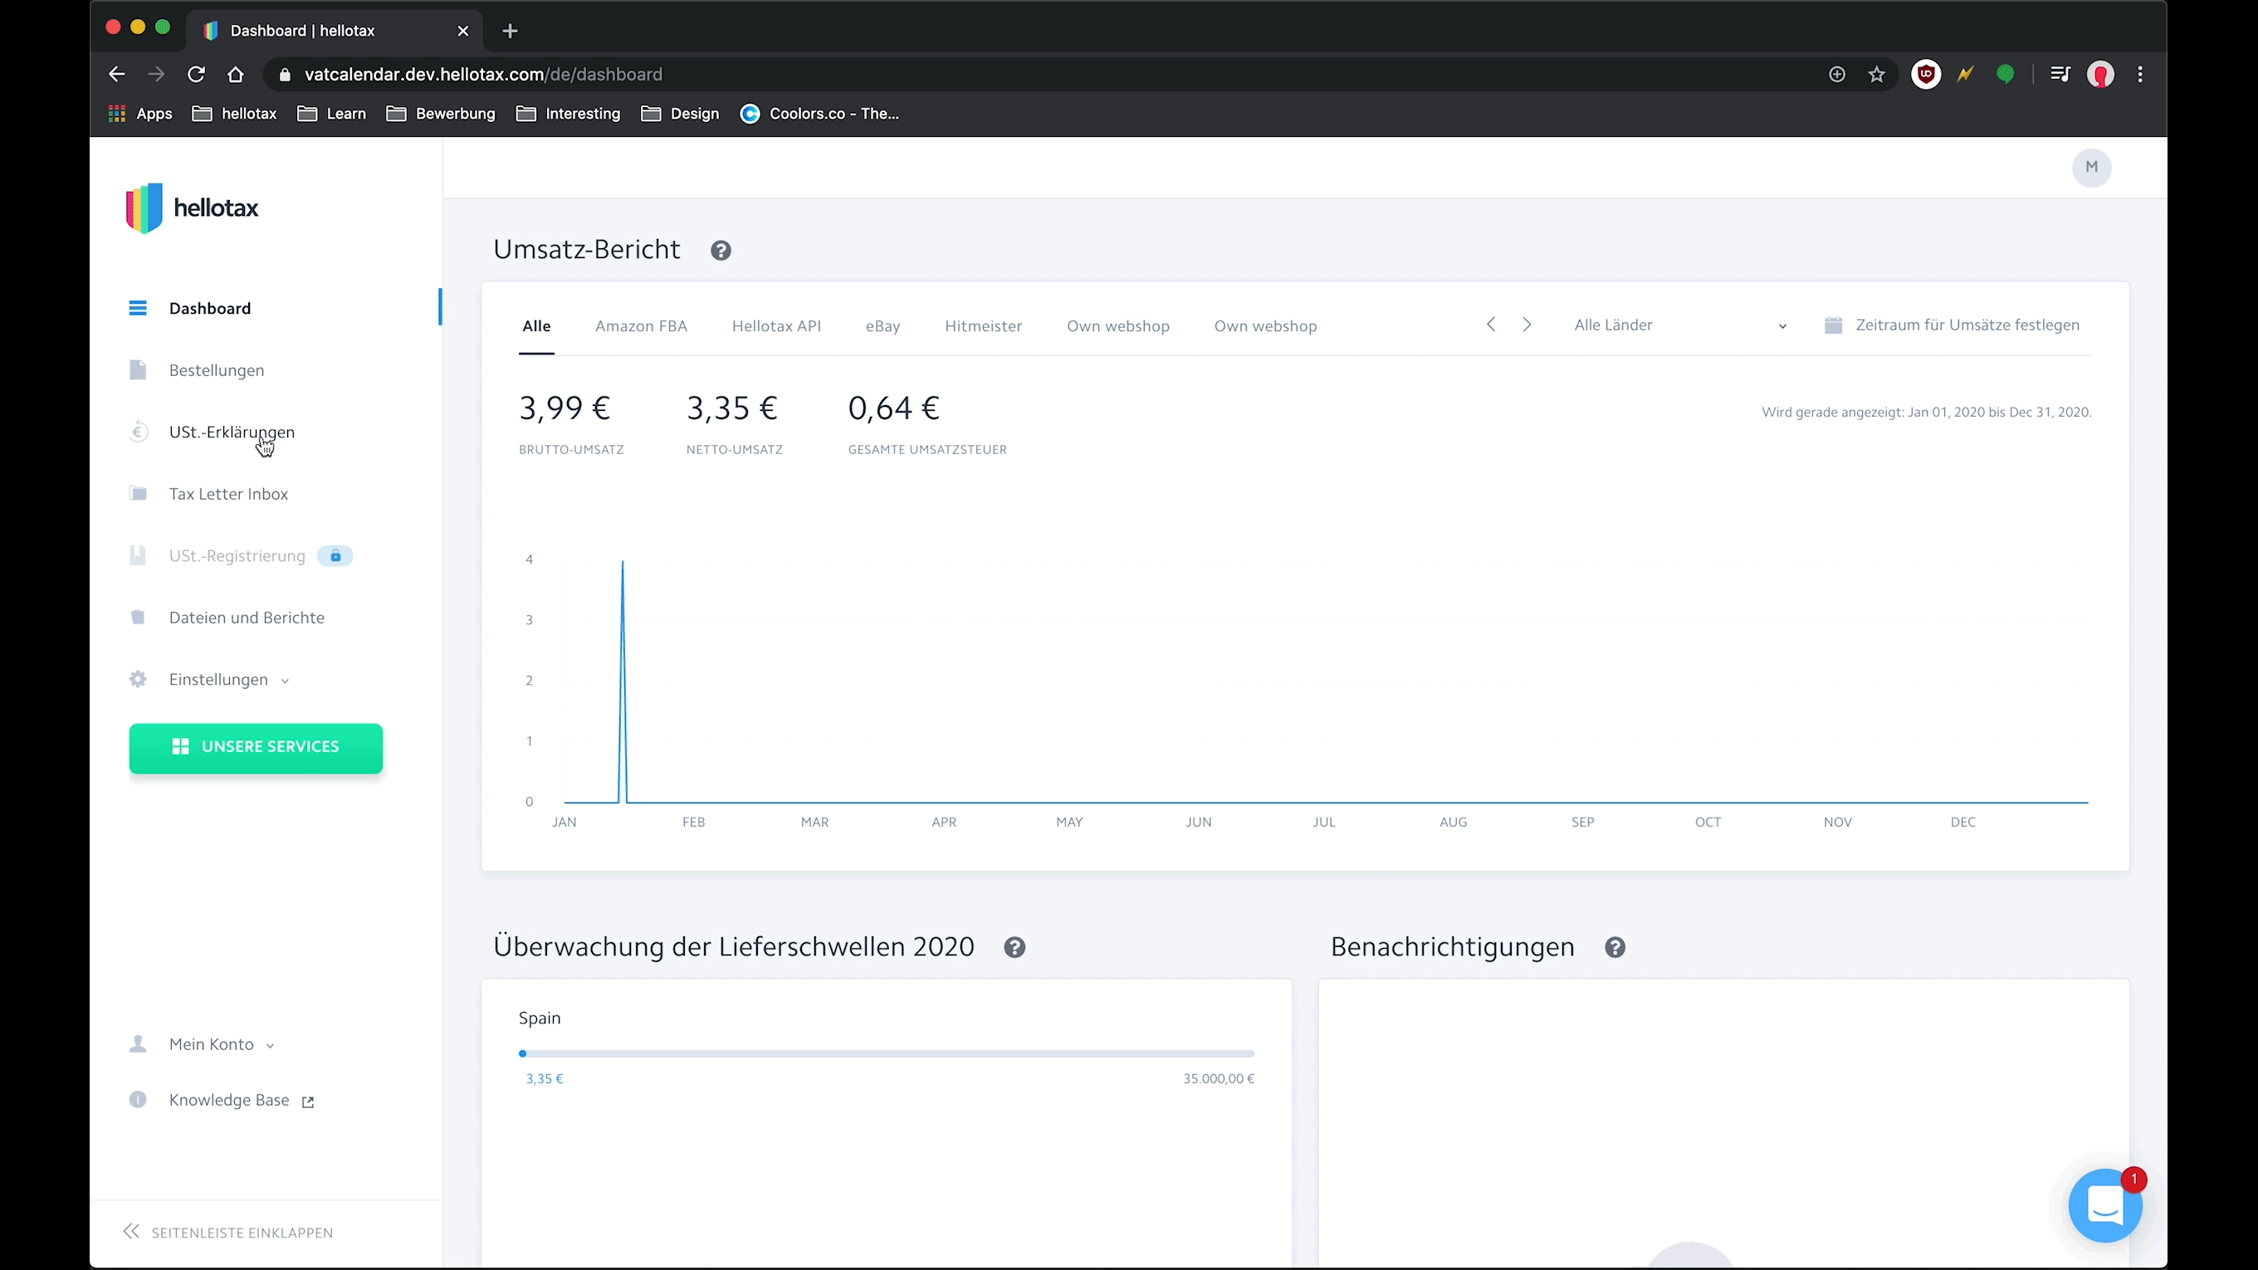
Task: Open the Coolors.co bookmark
Action: [819, 114]
